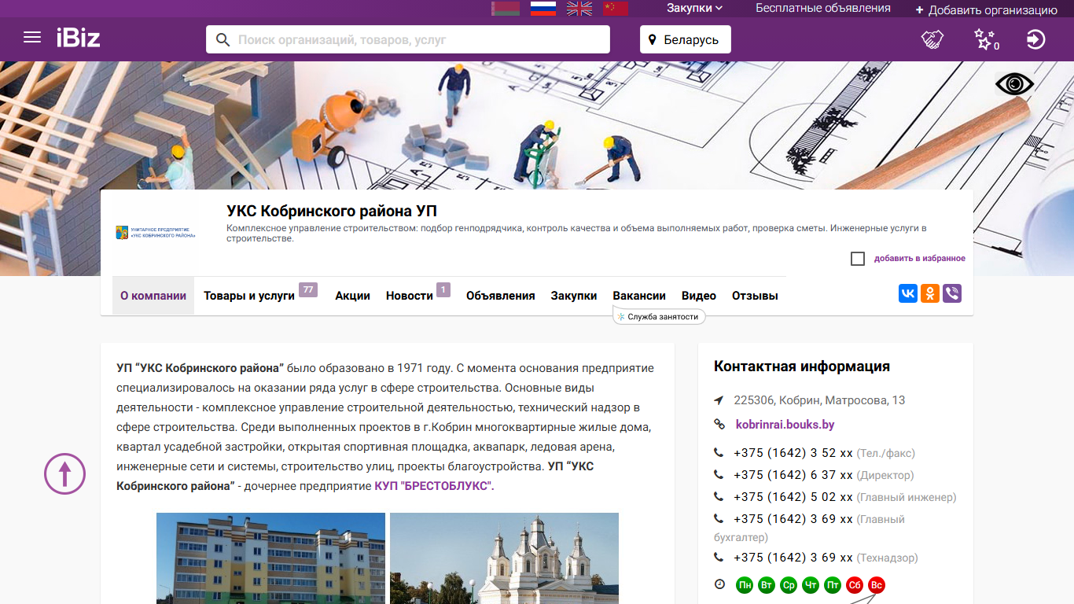
Task: Click Бесплатные объявления link
Action: tap(823, 8)
